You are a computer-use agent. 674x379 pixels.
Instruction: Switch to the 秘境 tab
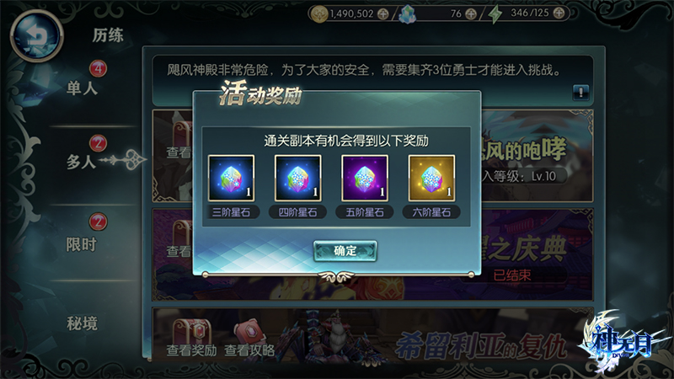pyautogui.click(x=82, y=323)
